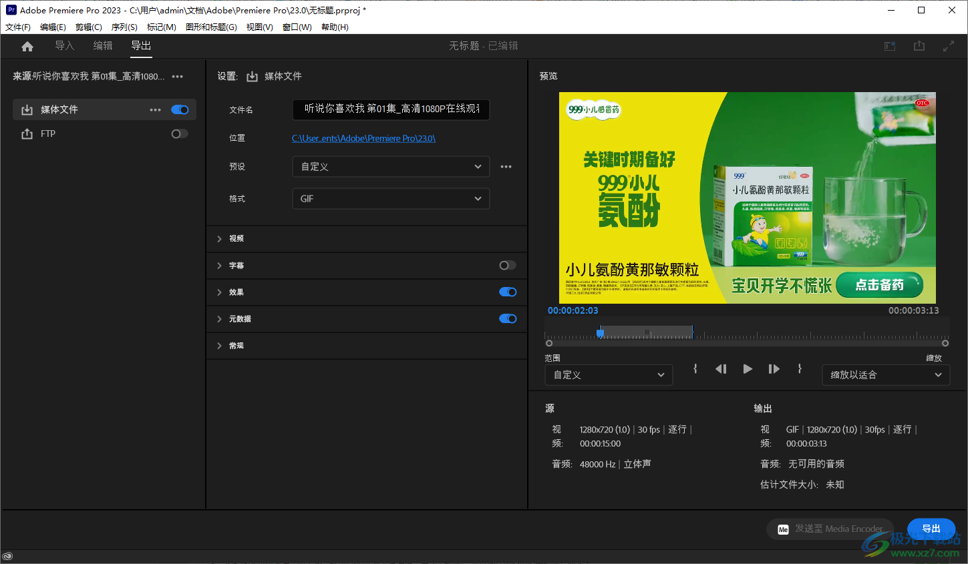The height and width of the screenshot is (564, 968).
Task: Click the Creative Cloud status icon
Action: point(8,556)
